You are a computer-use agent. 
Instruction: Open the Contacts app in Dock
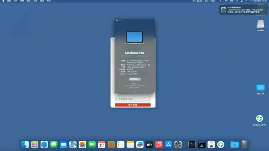click(111, 144)
